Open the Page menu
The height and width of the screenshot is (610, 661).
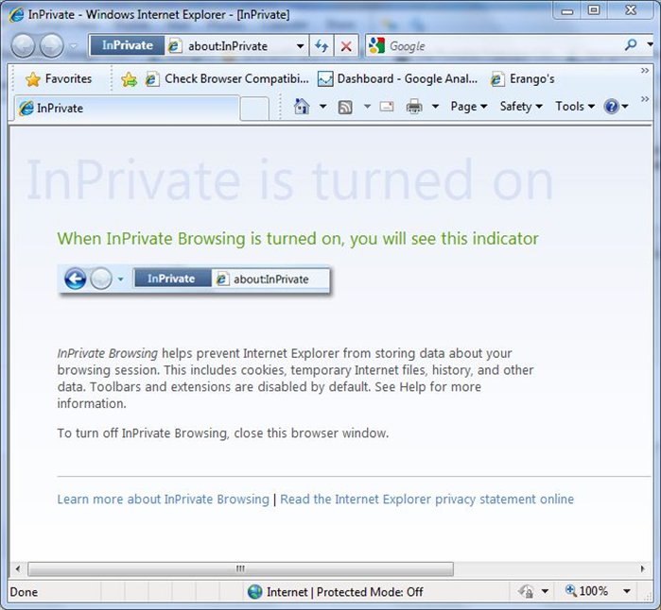point(469,107)
